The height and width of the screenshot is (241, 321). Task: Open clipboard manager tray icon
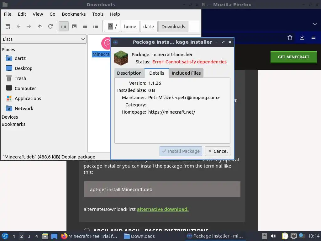pyautogui.click(x=285, y=236)
